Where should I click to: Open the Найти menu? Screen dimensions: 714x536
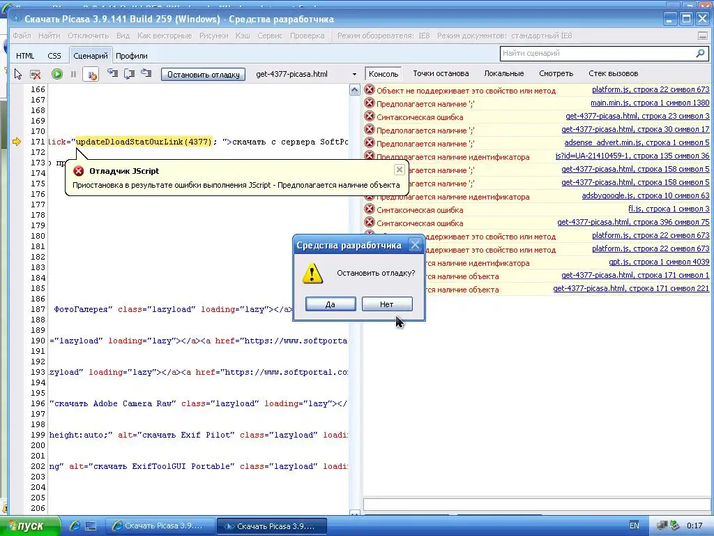[50, 36]
